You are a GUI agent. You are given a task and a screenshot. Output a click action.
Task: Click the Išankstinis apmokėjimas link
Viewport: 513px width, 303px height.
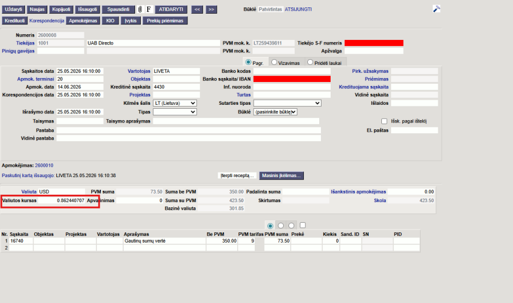pos(359,192)
